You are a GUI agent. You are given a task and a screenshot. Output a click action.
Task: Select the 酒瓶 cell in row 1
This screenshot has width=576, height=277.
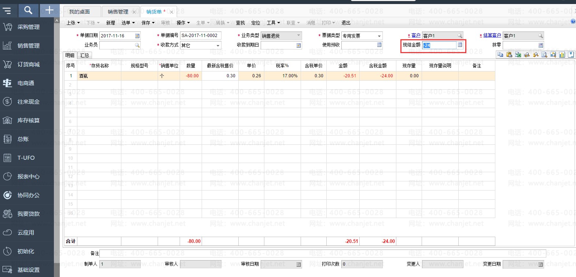pyautogui.click(x=99, y=76)
